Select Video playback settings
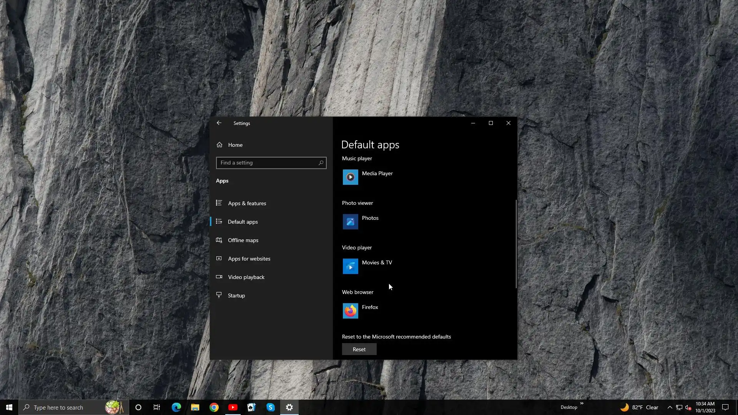The width and height of the screenshot is (738, 415). [246, 277]
